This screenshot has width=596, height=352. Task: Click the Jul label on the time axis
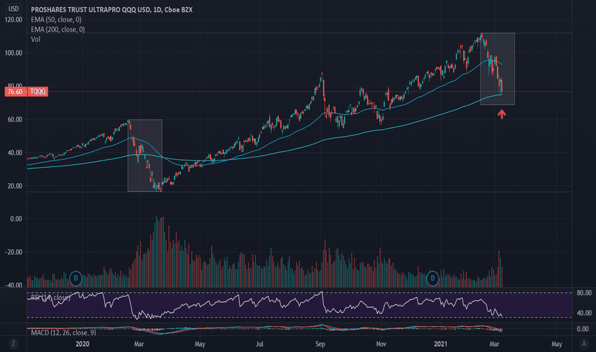coord(260,344)
